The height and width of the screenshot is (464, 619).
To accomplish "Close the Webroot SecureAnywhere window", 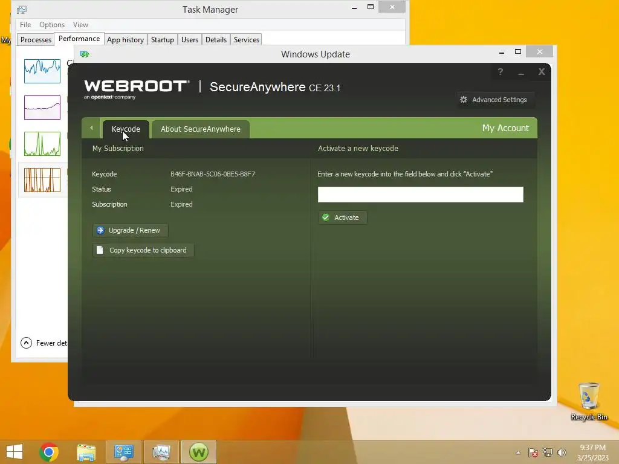I will pyautogui.click(x=542, y=71).
